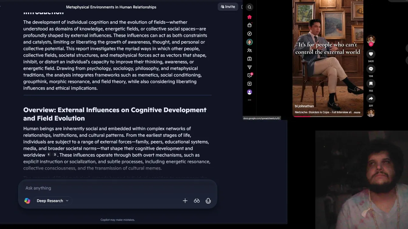Click the bi.johnathan username on the video
The height and width of the screenshot is (229, 408).
(304, 106)
